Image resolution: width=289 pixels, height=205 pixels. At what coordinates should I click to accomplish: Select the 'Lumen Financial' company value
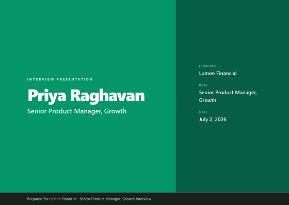point(218,74)
